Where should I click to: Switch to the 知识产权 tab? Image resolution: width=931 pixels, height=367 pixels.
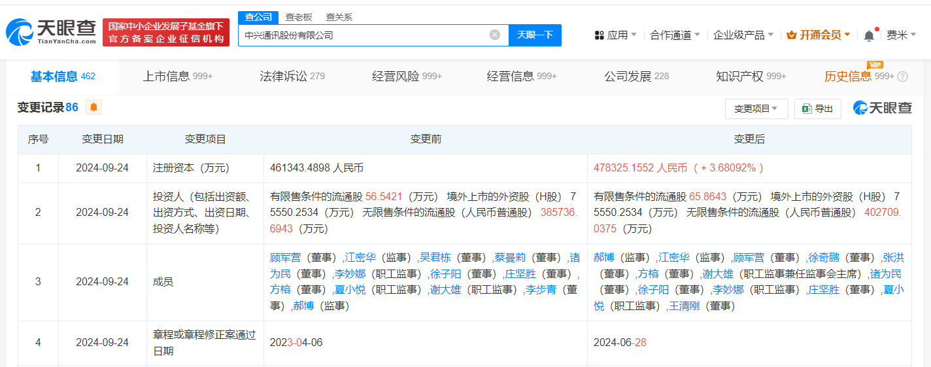751,77
